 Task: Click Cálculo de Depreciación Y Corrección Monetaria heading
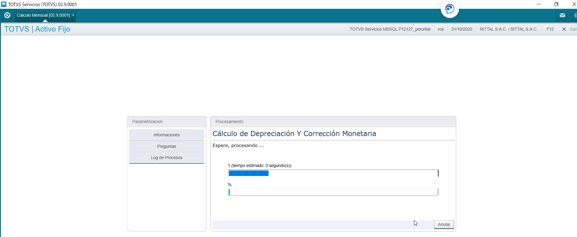click(294, 134)
